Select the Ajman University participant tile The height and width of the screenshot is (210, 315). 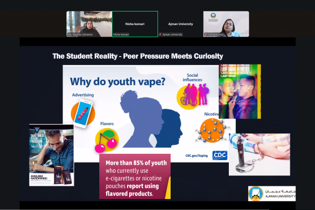181,24
